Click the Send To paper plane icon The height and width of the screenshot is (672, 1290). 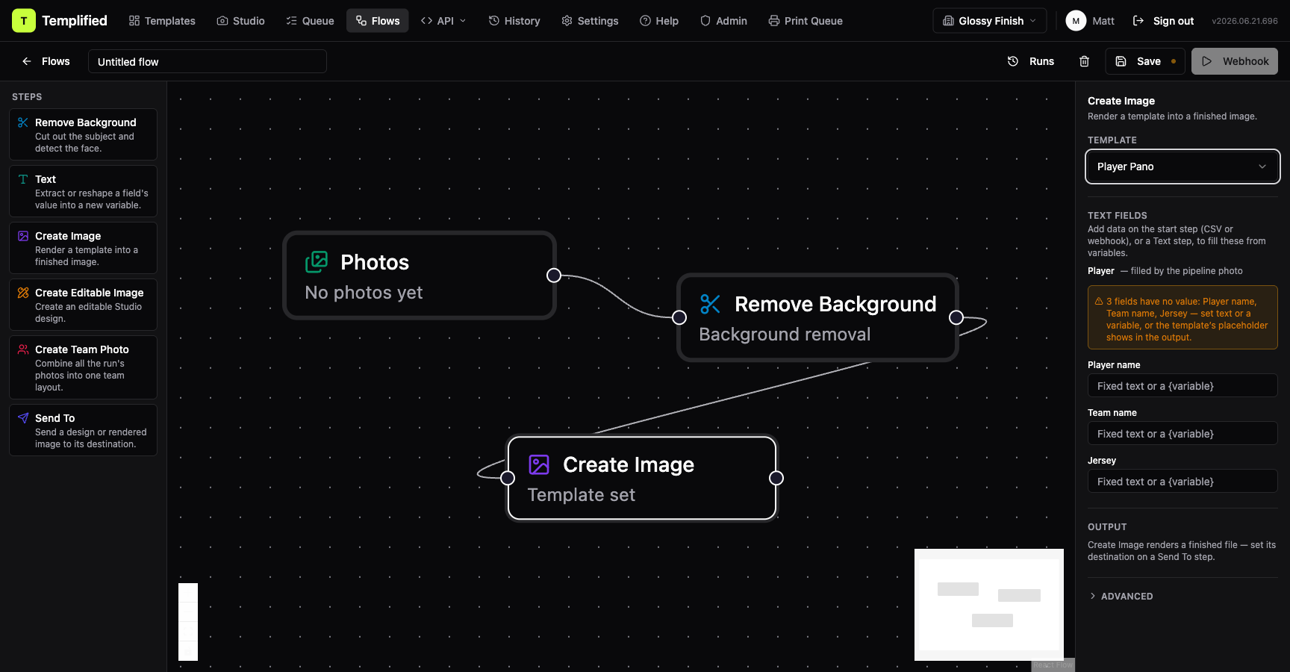tap(23, 418)
